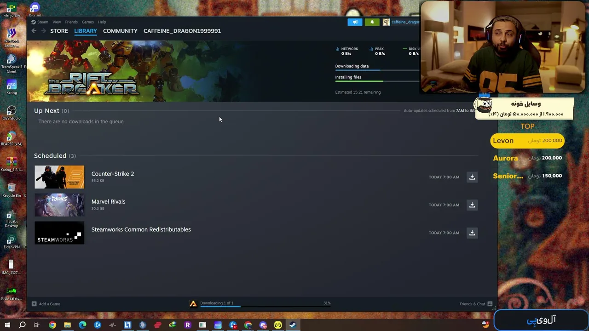Click the Steam back navigation arrow
Image resolution: width=589 pixels, height=331 pixels.
[34, 31]
